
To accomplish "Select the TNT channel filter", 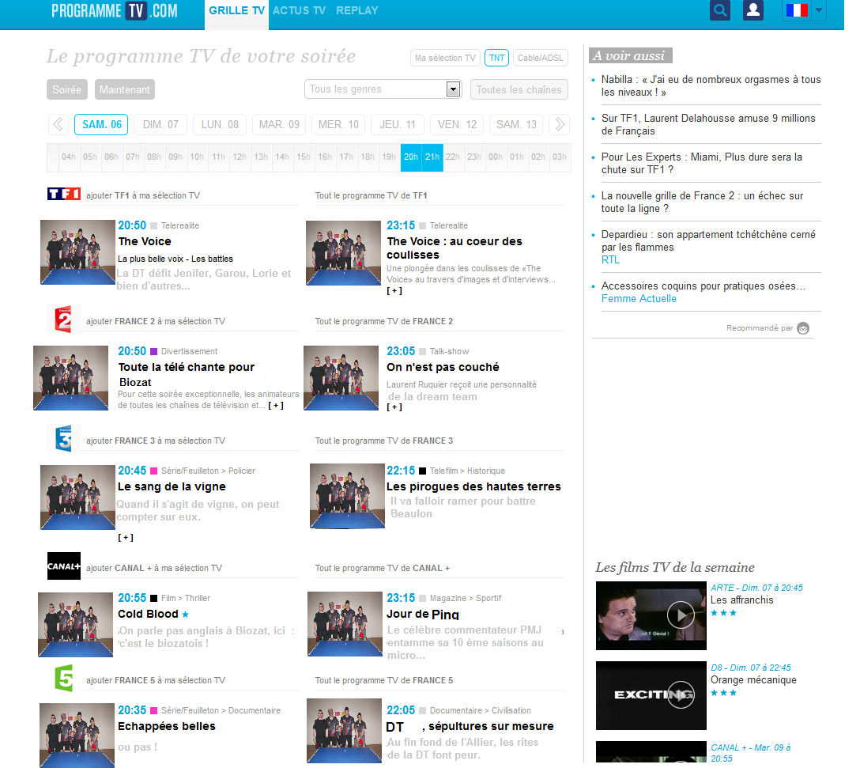I will tap(496, 58).
